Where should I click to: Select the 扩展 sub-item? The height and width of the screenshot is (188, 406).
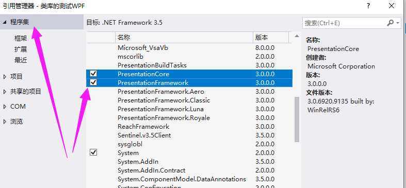click(x=21, y=49)
